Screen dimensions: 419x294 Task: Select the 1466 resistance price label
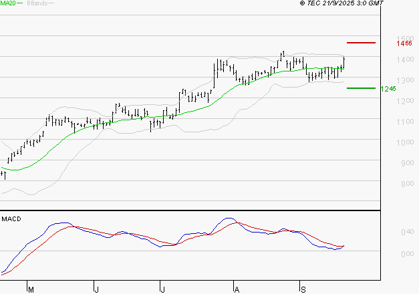pyautogui.click(x=403, y=43)
